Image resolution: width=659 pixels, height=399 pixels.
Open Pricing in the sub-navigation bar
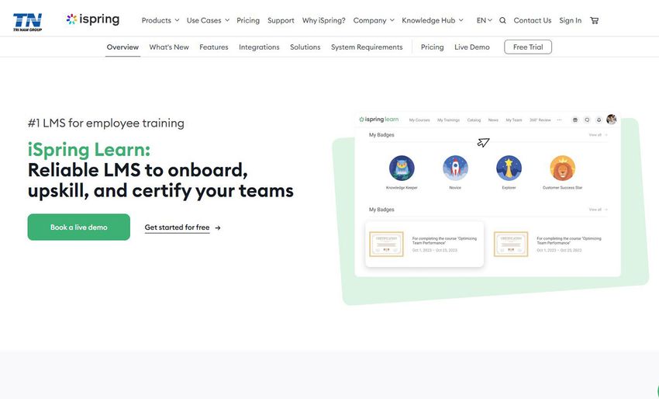pos(432,47)
